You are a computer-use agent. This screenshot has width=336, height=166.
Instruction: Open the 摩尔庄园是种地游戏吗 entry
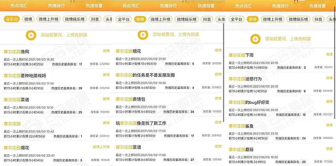point(56,81)
